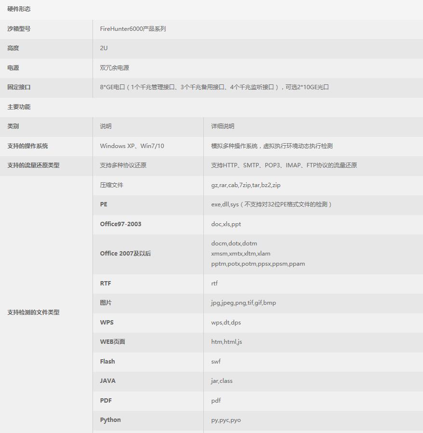Click the 'rtf' extension cell
Image resolution: width=423 pixels, height=433 pixels.
click(214, 284)
